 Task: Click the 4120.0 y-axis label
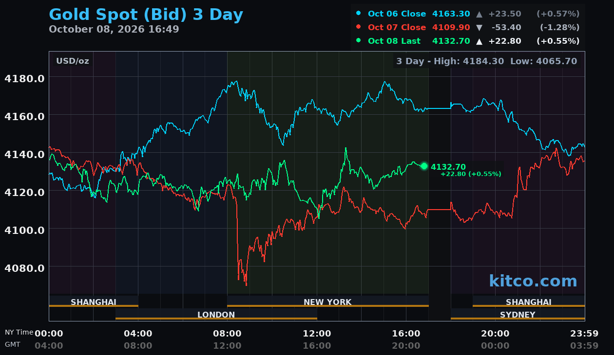tap(24, 192)
